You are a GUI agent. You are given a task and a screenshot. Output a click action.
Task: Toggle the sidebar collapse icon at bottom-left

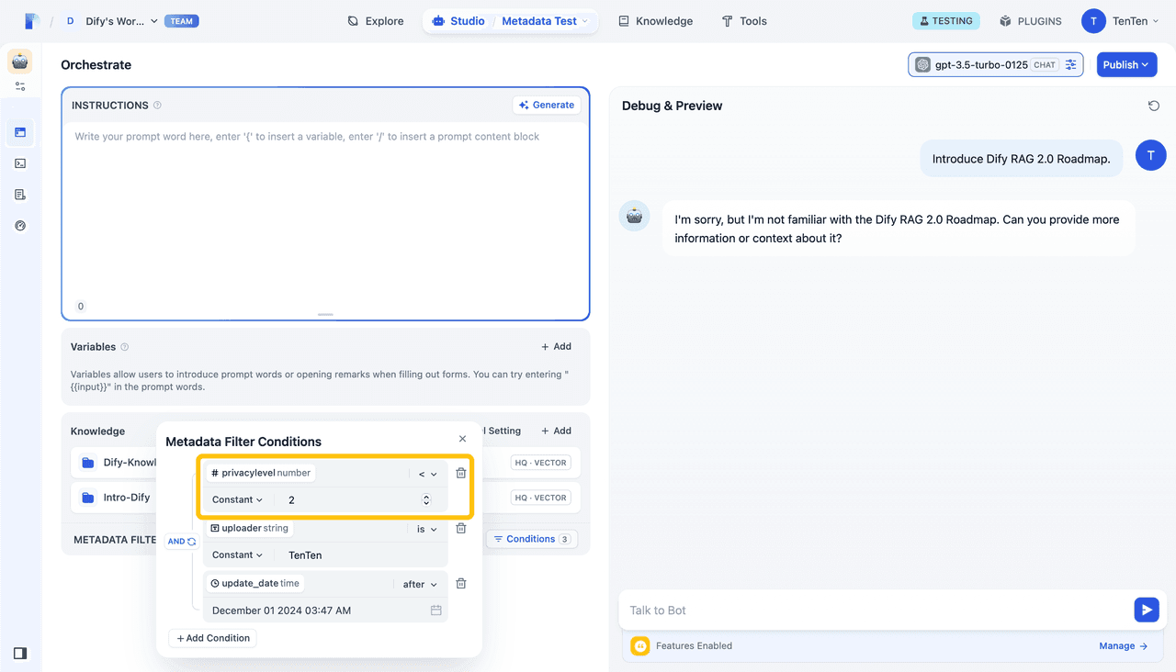click(x=20, y=654)
